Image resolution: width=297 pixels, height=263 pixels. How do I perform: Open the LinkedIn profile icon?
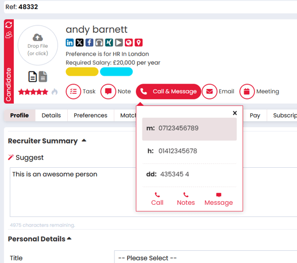pyautogui.click(x=69, y=43)
